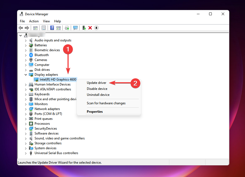
Task: Click the Forward arrow toolbar icon
Action: click(27, 28)
